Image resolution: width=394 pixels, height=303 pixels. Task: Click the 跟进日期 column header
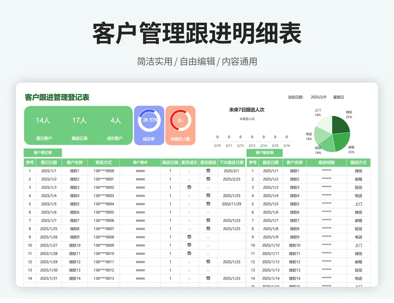pyautogui.click(x=270, y=162)
